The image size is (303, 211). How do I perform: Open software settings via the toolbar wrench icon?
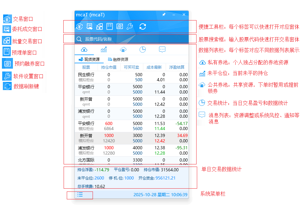pos(129,26)
